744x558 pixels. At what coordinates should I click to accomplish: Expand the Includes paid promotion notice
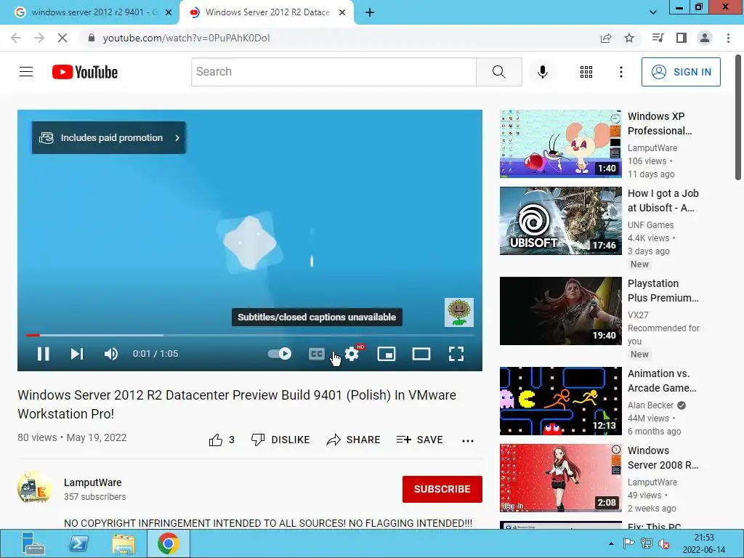pyautogui.click(x=109, y=137)
